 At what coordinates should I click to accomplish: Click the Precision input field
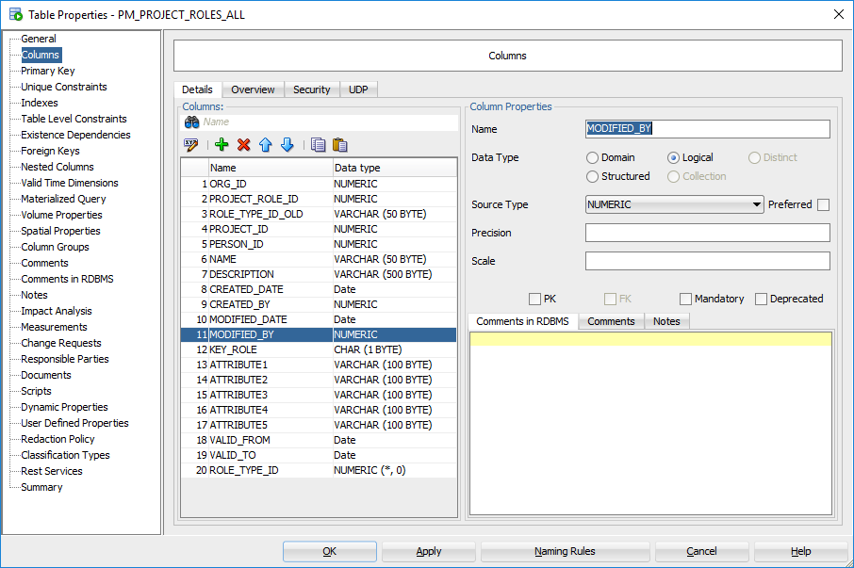click(707, 233)
